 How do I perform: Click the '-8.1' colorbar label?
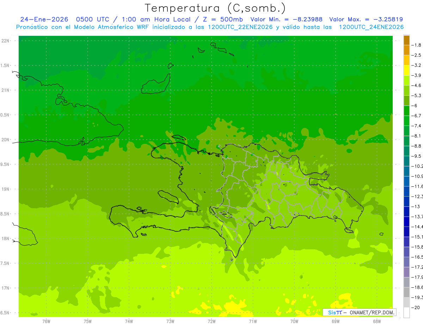pos(417,136)
